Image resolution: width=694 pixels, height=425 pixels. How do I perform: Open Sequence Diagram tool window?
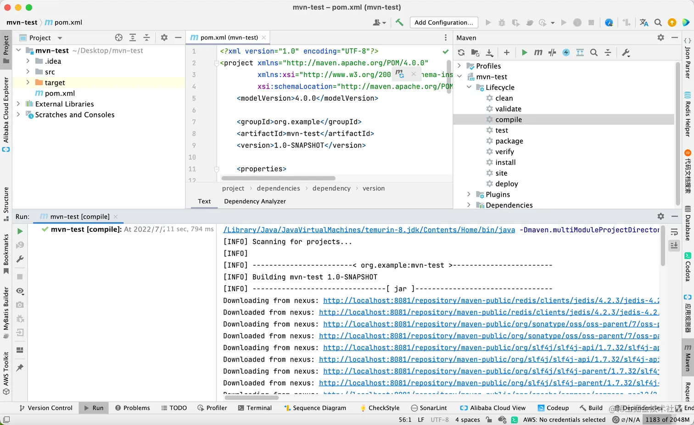coord(315,408)
